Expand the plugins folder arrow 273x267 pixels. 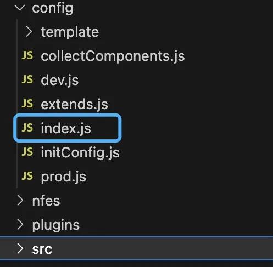pos(20,224)
